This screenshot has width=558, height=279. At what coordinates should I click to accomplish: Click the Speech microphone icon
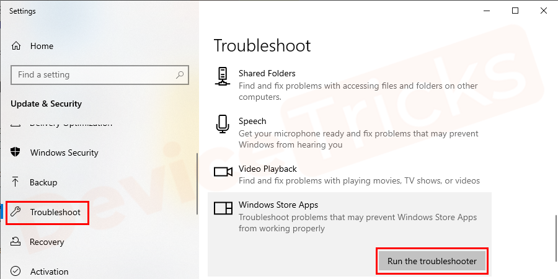tap(223, 123)
